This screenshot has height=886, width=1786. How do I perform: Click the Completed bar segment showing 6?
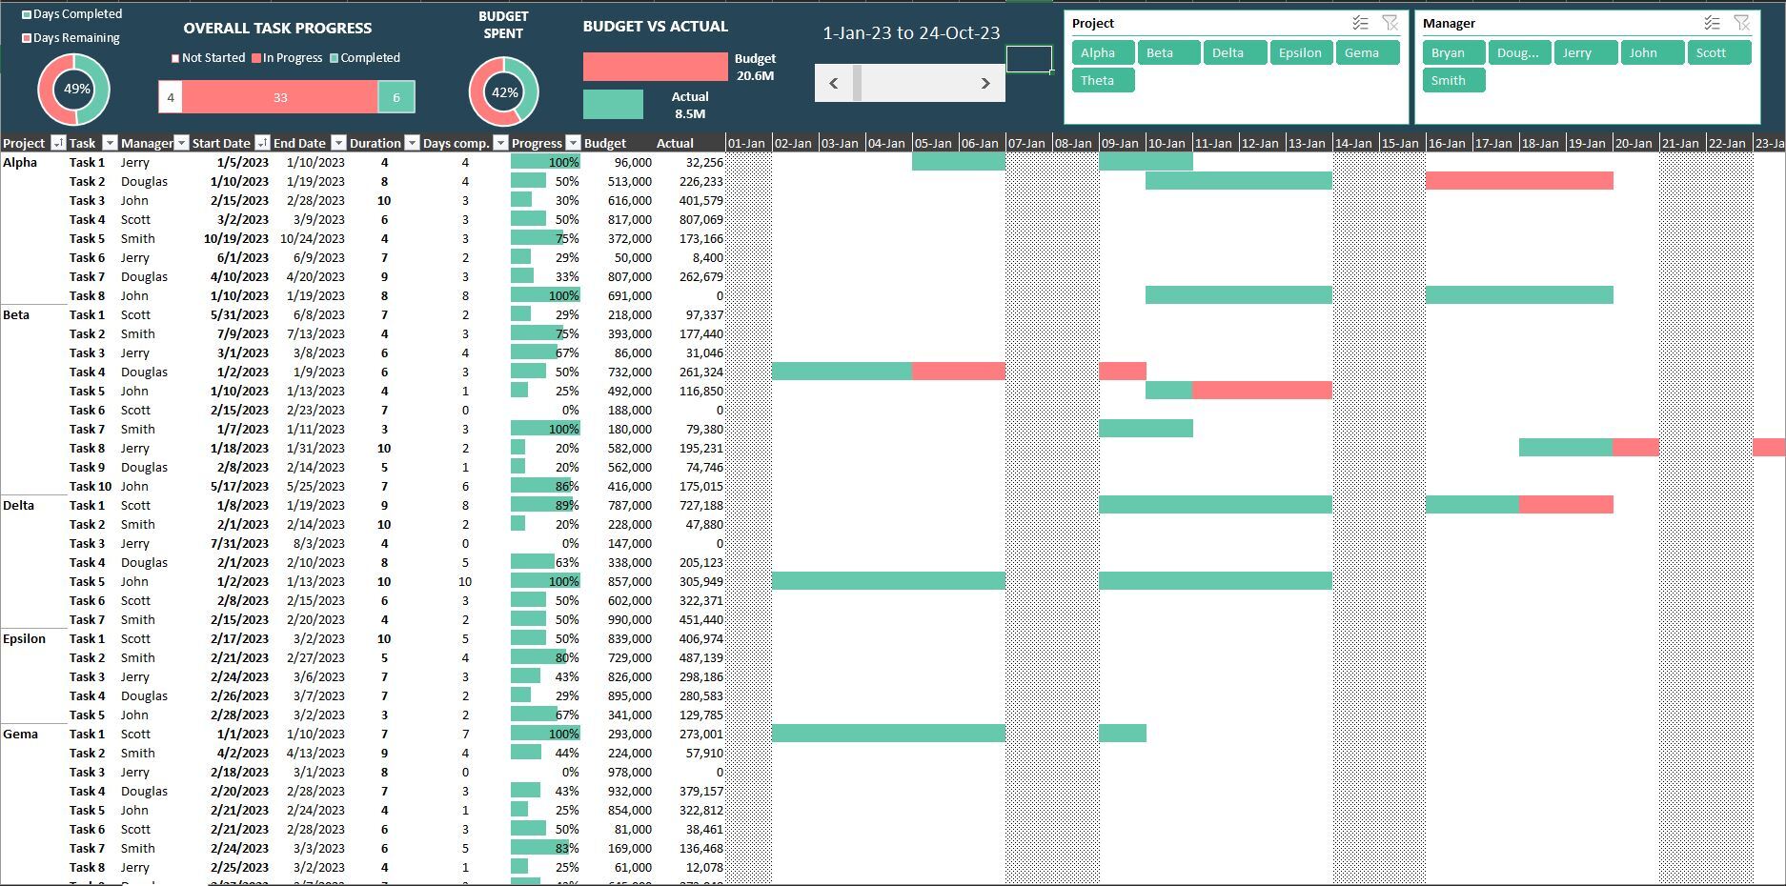[x=396, y=97]
